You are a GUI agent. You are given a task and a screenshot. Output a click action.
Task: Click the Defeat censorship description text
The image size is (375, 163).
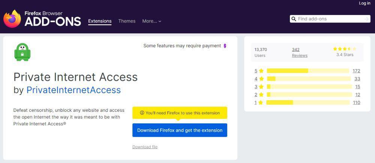click(69, 117)
